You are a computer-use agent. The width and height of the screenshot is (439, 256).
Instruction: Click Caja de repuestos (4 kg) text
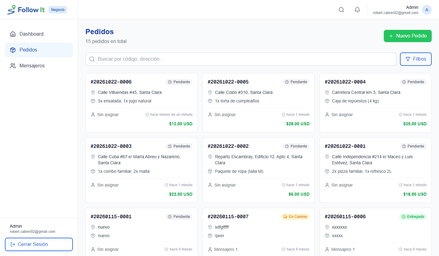point(355,101)
